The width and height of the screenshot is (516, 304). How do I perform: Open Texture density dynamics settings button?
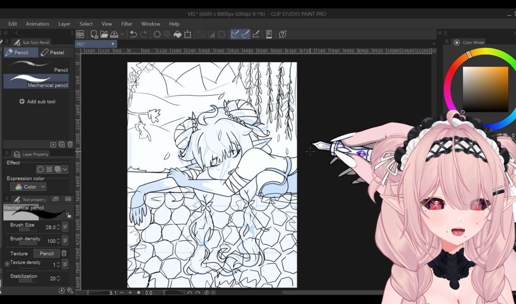tap(65, 264)
